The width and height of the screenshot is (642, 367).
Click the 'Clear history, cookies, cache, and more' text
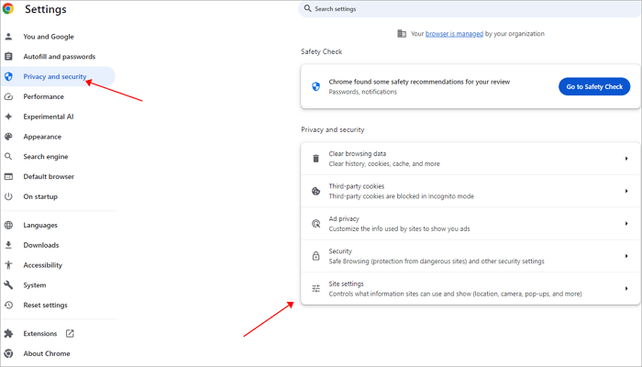tap(384, 164)
